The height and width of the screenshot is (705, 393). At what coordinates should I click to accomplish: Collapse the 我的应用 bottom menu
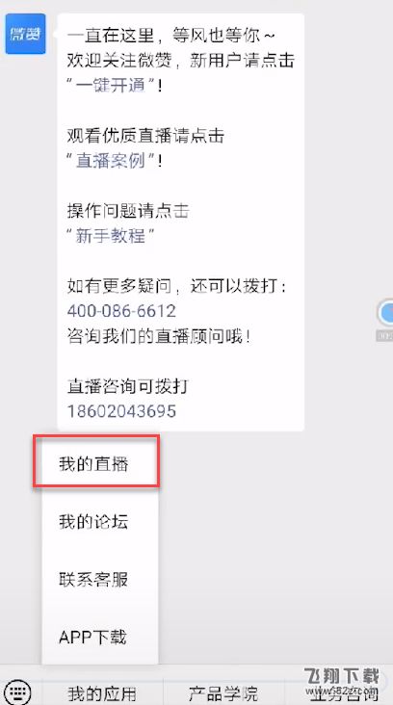tap(102, 692)
